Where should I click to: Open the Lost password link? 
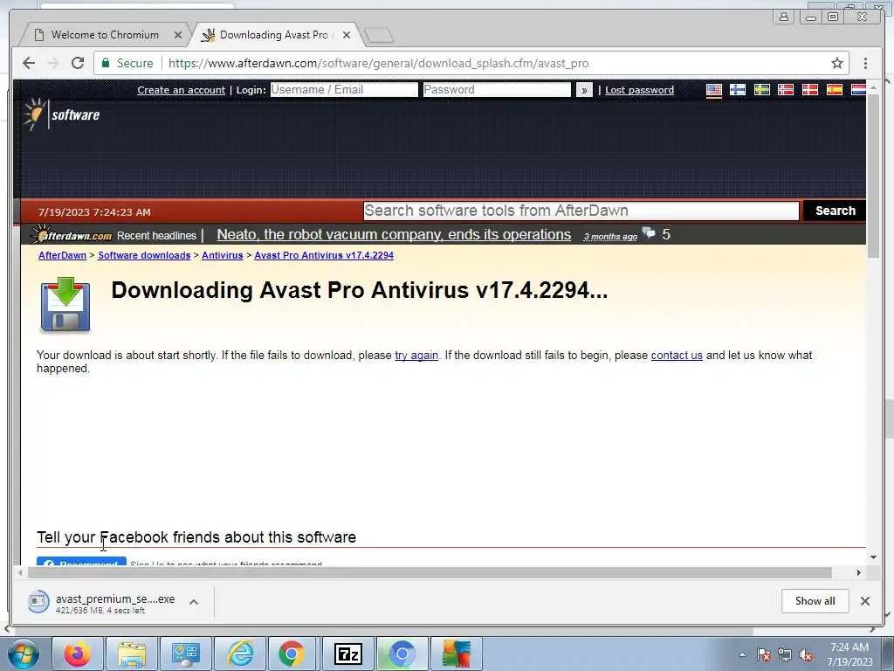[x=639, y=90]
